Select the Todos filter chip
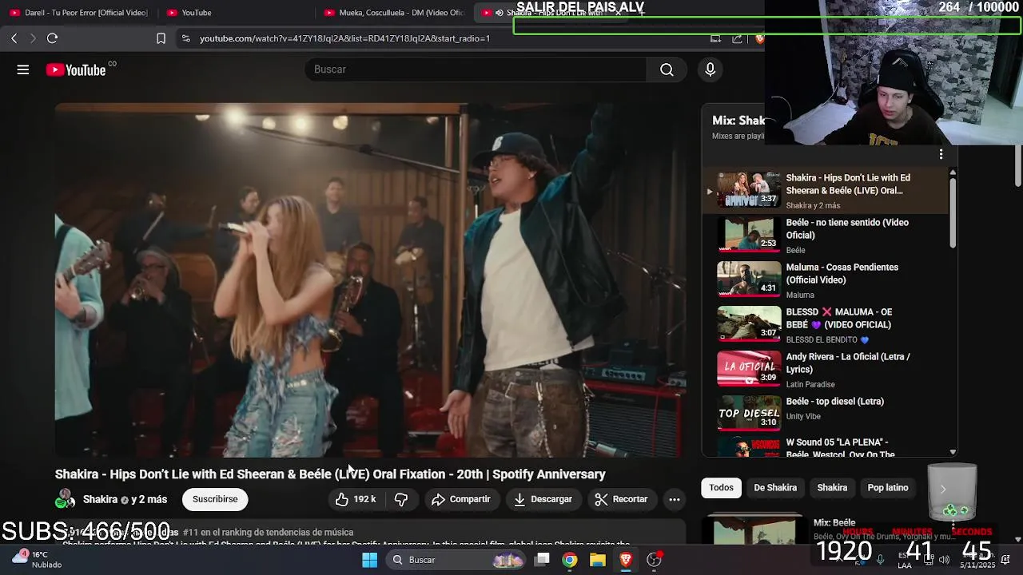The width and height of the screenshot is (1023, 575). [721, 487]
